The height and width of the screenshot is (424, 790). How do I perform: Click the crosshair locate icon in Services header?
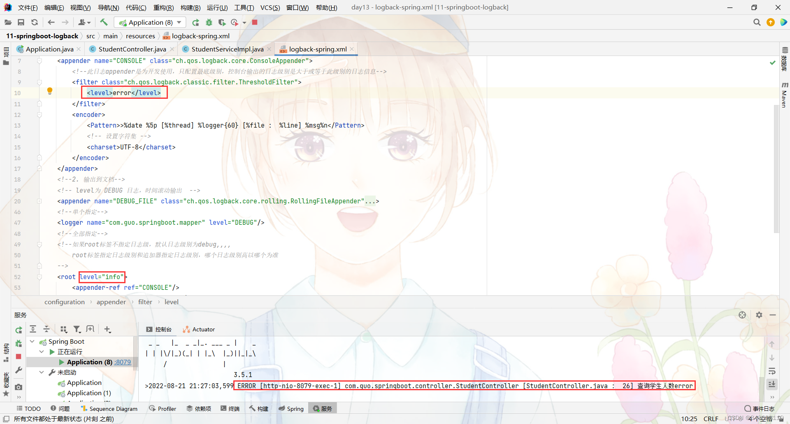click(742, 315)
